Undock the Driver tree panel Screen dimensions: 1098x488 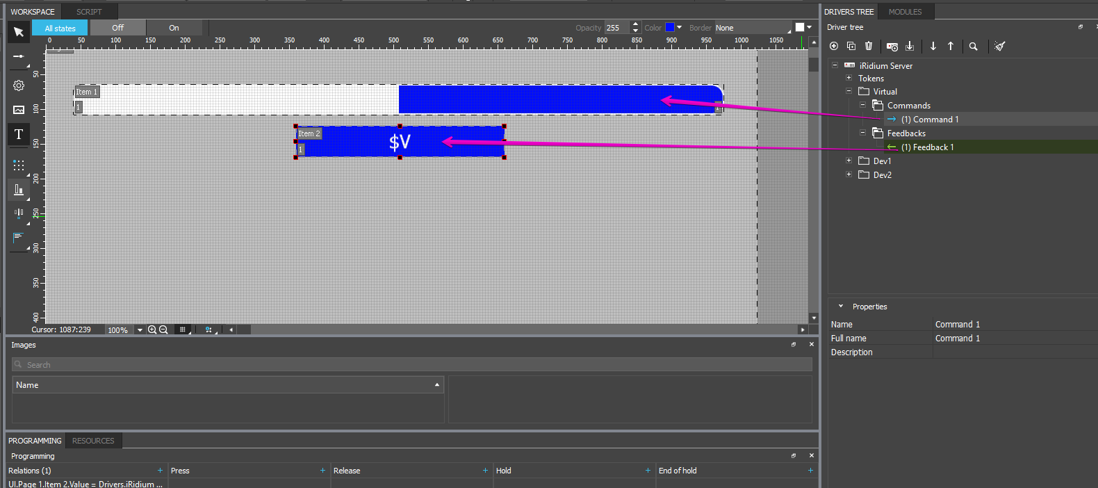tap(1081, 27)
